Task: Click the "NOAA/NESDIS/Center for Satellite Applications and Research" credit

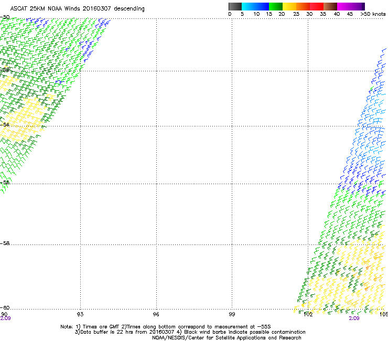Action: [x=227, y=338]
